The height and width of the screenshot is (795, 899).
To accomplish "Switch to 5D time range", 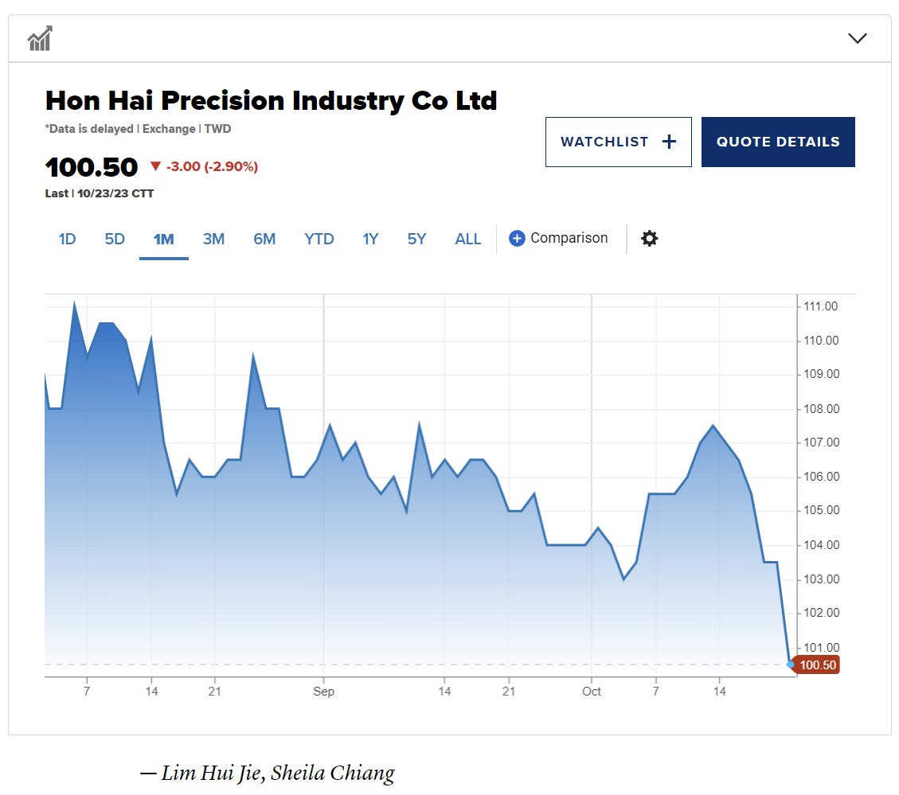I will [x=115, y=239].
